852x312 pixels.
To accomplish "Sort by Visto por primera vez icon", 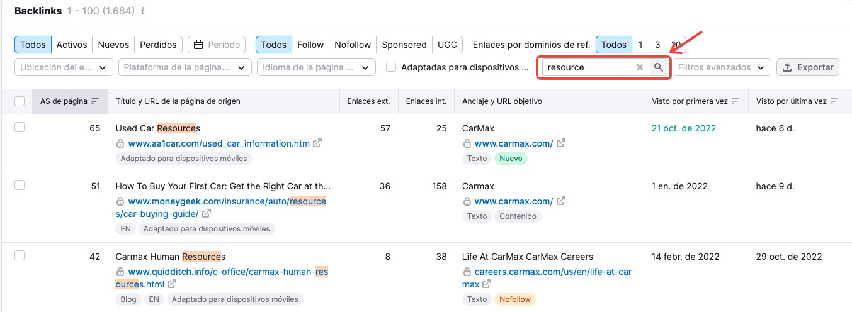I will coord(735,101).
